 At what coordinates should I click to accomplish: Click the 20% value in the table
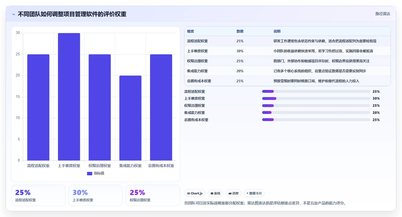point(240,71)
